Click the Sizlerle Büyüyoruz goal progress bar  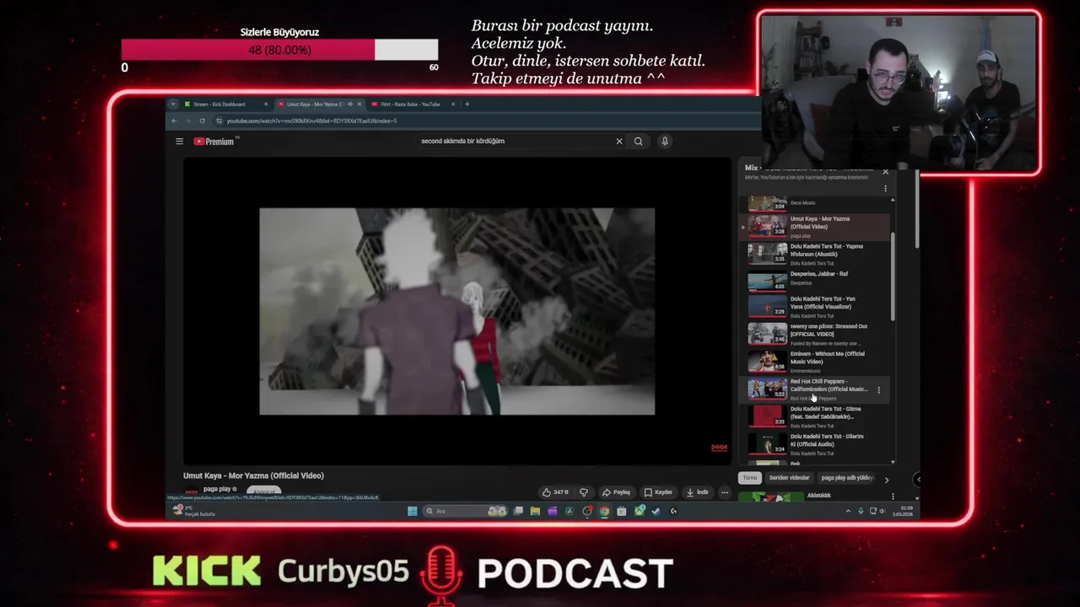pyautogui.click(x=279, y=50)
